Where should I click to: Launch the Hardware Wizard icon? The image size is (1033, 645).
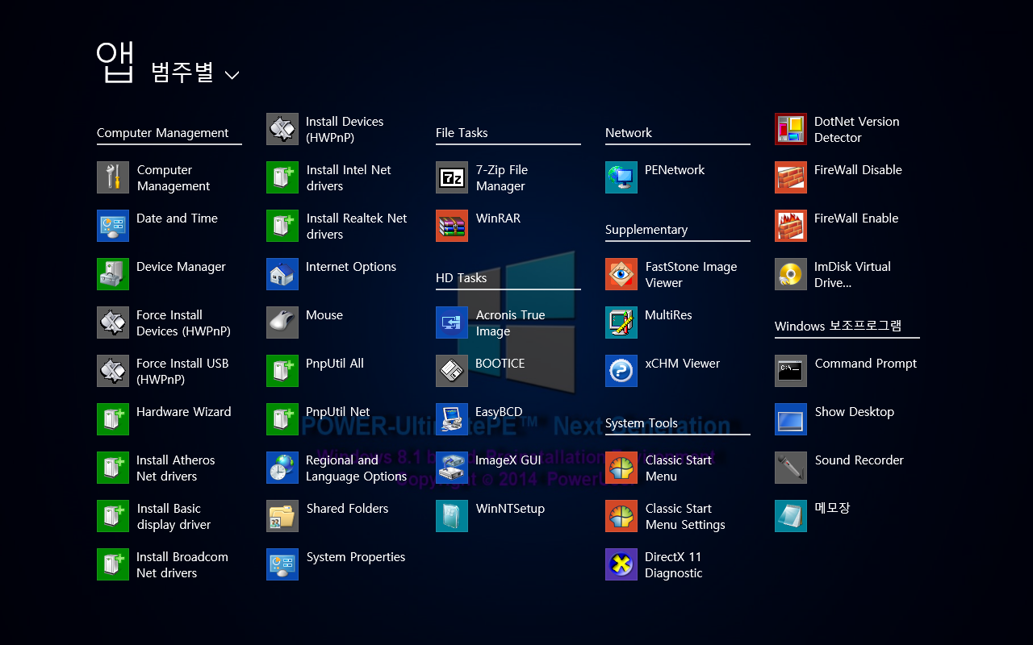point(113,419)
